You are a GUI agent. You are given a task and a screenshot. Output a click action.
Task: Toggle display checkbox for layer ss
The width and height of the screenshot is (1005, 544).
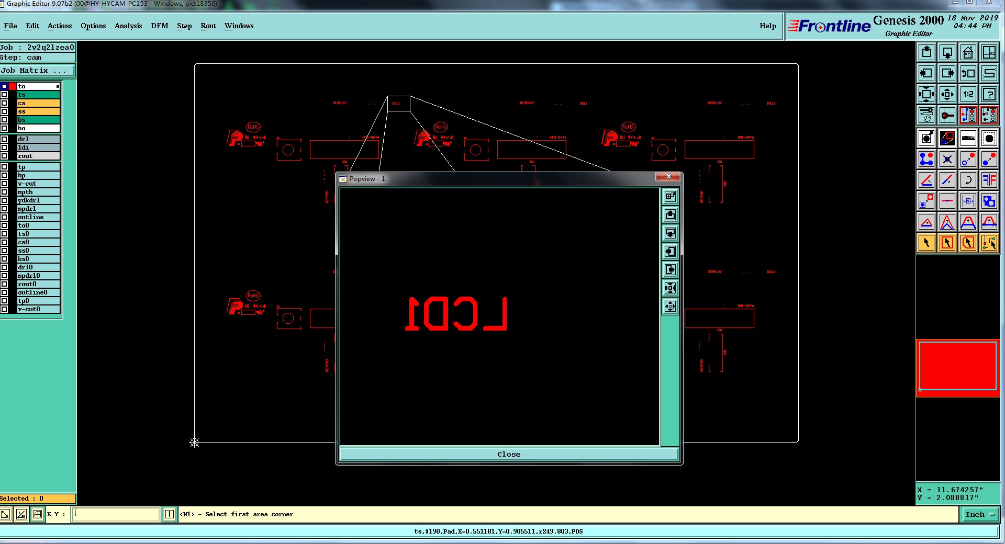(x=4, y=111)
